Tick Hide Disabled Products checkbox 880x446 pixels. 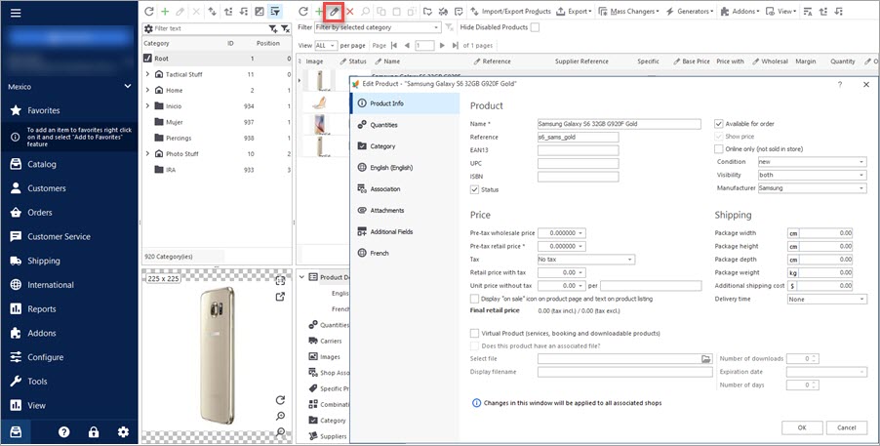535,27
